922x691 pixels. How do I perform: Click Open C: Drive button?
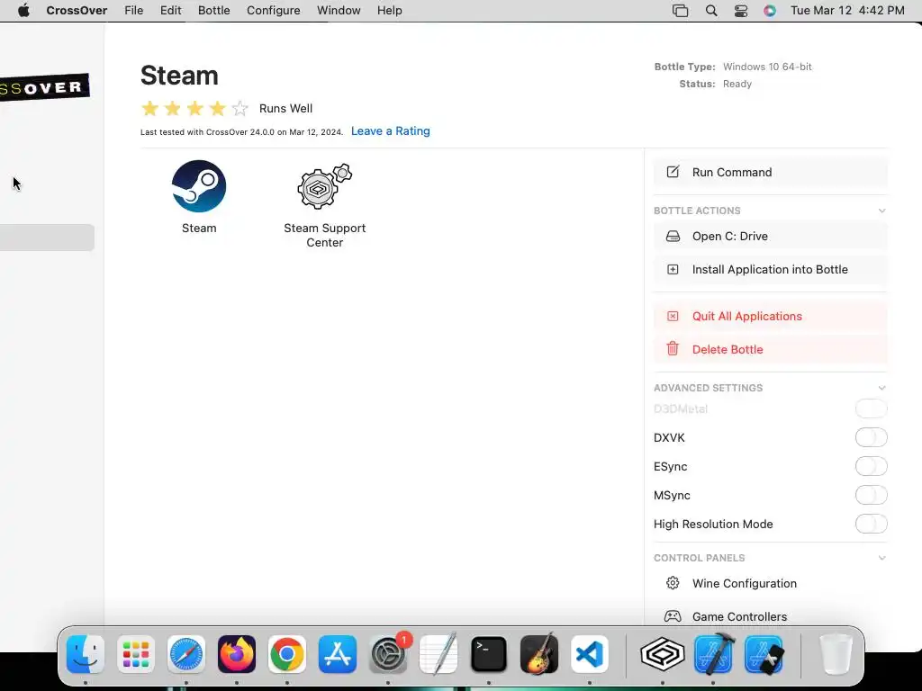click(x=771, y=237)
